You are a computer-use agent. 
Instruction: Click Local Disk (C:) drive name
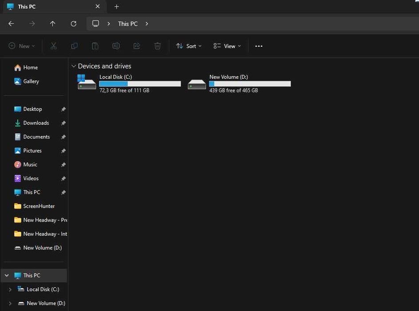tap(116, 77)
